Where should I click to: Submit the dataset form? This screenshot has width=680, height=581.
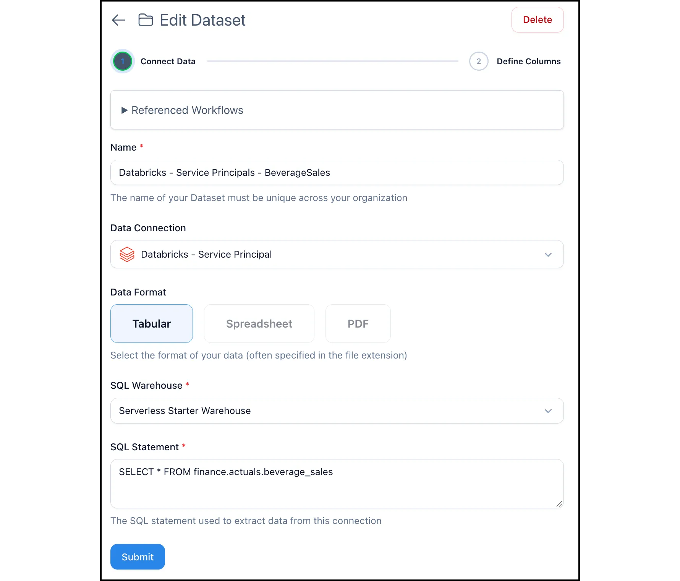(138, 557)
